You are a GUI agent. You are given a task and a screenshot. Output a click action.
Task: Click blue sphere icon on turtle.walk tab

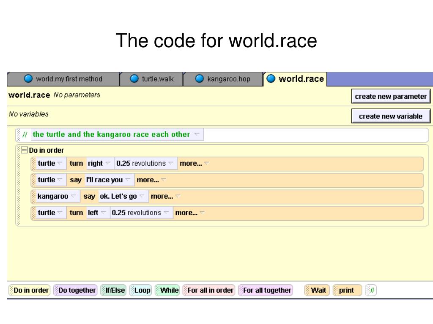pos(134,79)
